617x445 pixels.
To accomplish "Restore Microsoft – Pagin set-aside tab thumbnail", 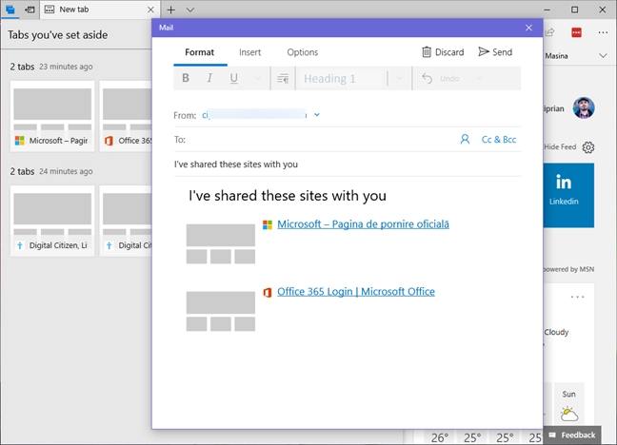I will pos(52,116).
